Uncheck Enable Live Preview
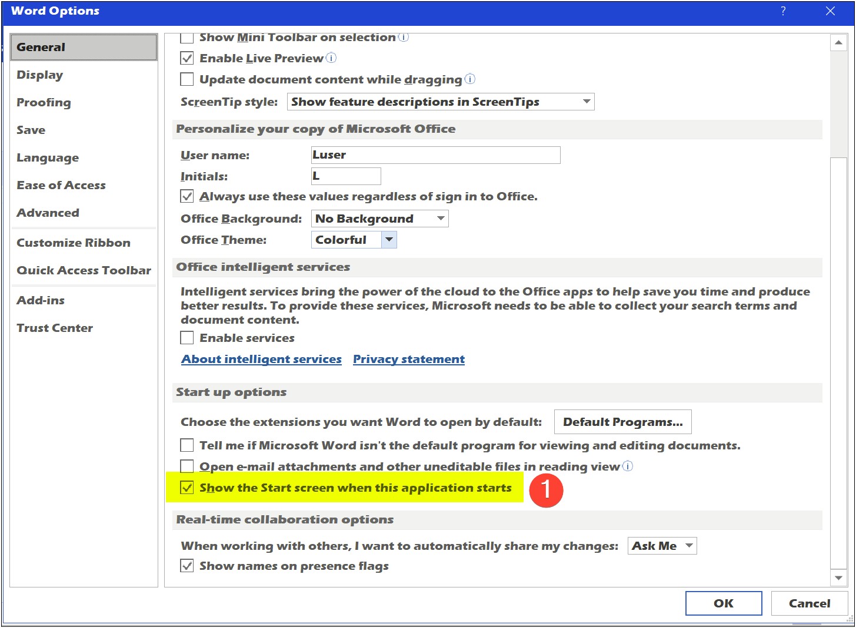Screen dimensions: 856x628 187,58
